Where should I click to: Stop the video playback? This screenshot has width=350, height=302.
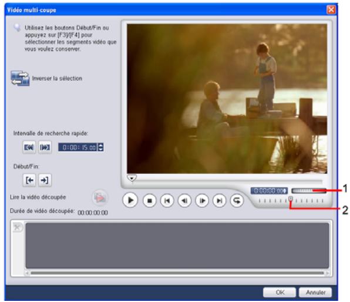pos(149,200)
